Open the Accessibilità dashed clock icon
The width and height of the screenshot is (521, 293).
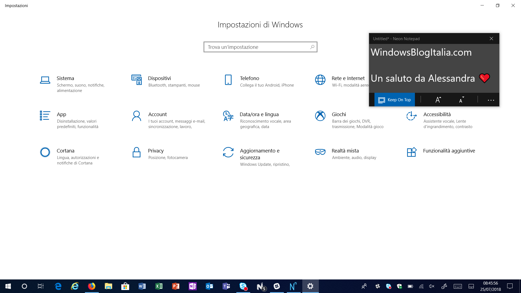pos(412,116)
